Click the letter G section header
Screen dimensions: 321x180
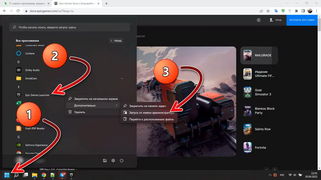[x=19, y=137]
